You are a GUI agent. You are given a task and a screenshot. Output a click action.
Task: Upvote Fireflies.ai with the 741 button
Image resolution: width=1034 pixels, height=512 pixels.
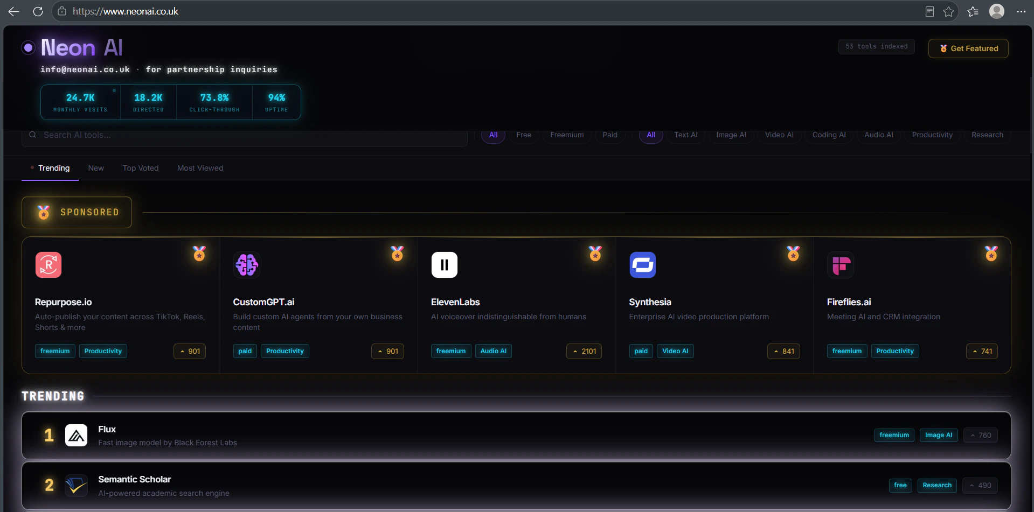click(x=982, y=351)
